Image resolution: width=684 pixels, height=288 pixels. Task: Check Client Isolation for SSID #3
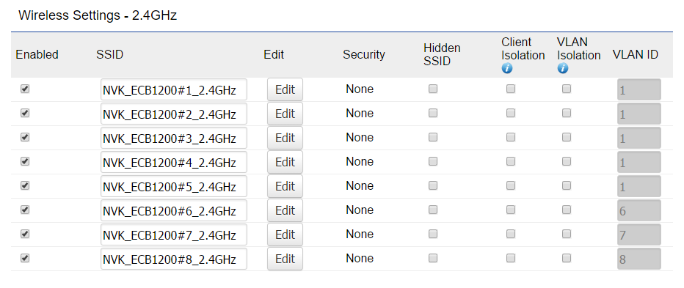[x=510, y=137]
